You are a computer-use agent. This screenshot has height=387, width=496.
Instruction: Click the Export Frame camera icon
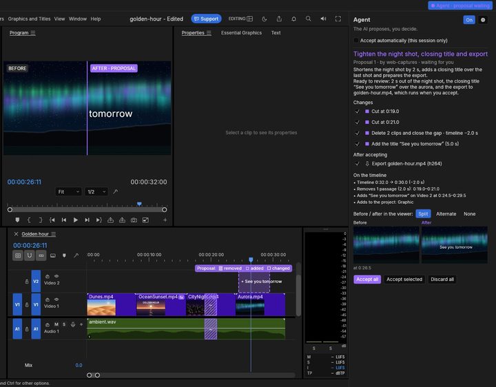click(134, 220)
